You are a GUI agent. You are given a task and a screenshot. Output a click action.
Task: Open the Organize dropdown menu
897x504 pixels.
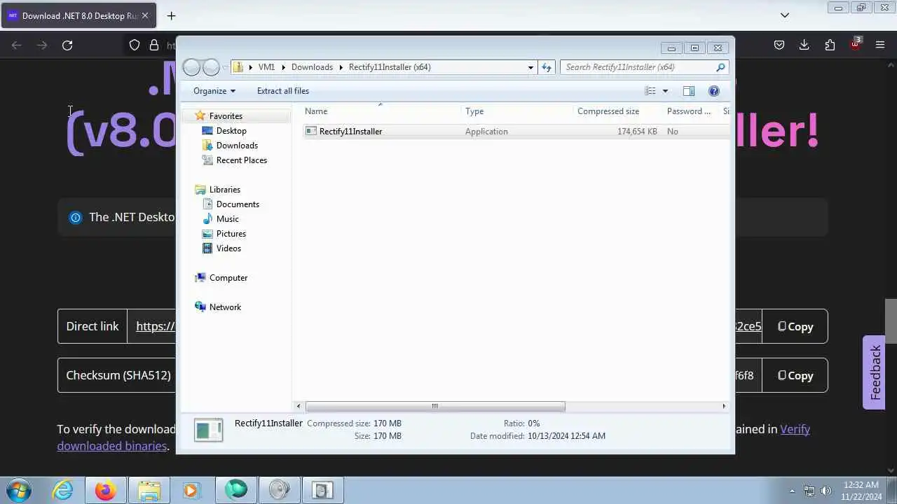[x=214, y=91]
